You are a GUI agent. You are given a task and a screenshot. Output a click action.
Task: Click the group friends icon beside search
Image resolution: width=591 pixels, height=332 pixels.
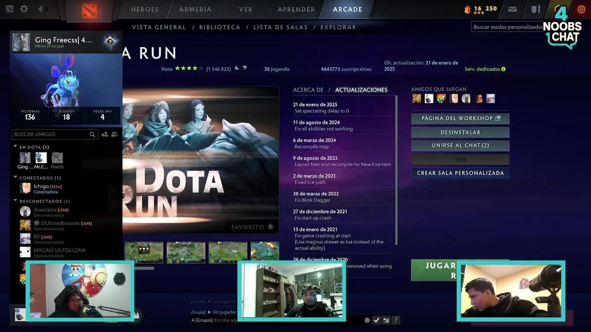tap(114, 134)
